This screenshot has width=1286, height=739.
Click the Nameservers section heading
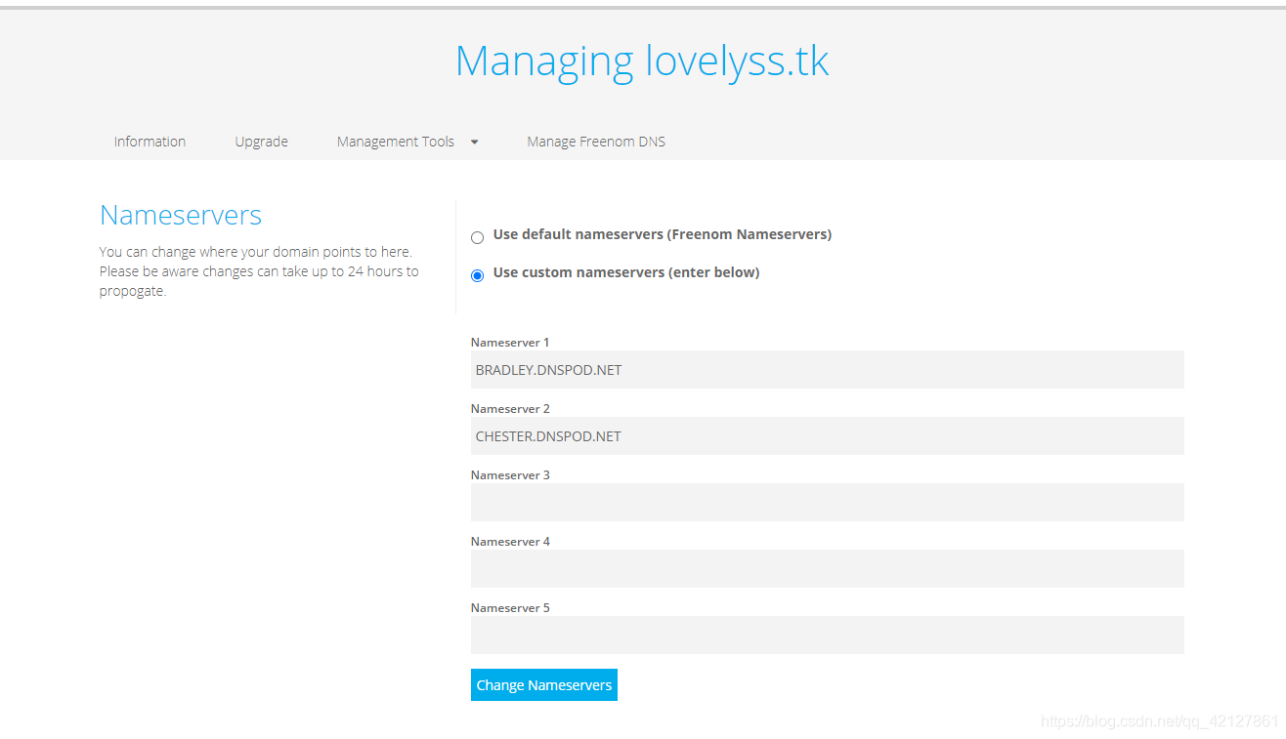click(x=181, y=215)
